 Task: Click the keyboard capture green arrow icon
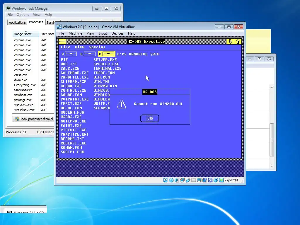[x=221, y=180]
